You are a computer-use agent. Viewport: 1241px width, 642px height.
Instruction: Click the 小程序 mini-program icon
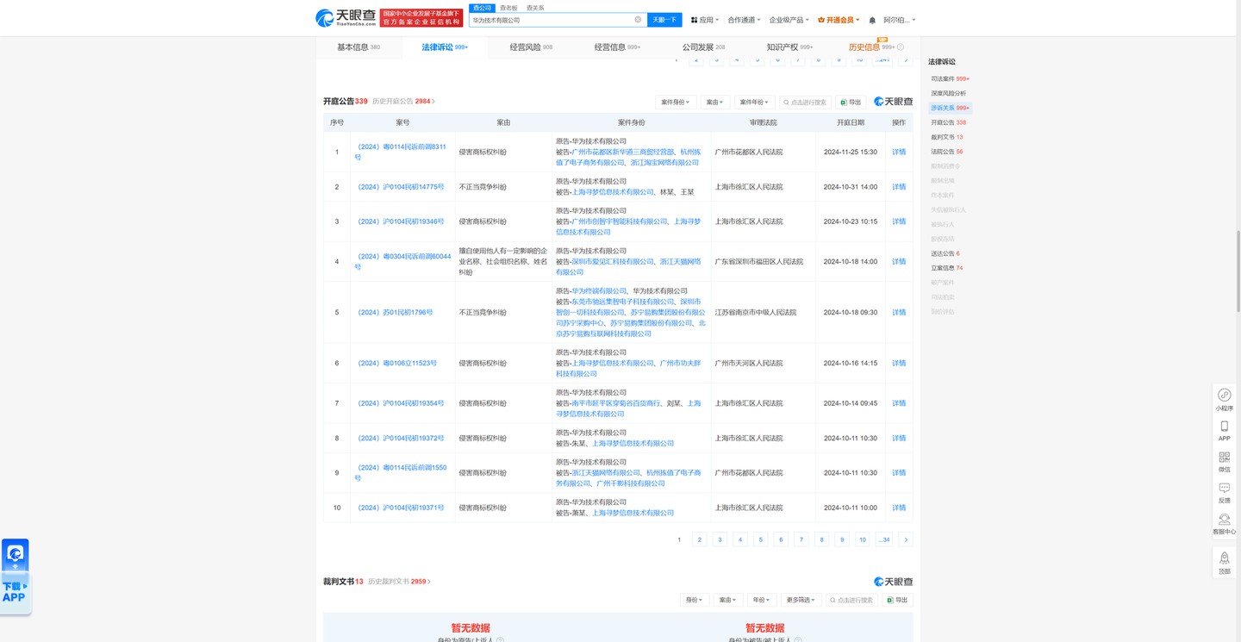point(1224,396)
